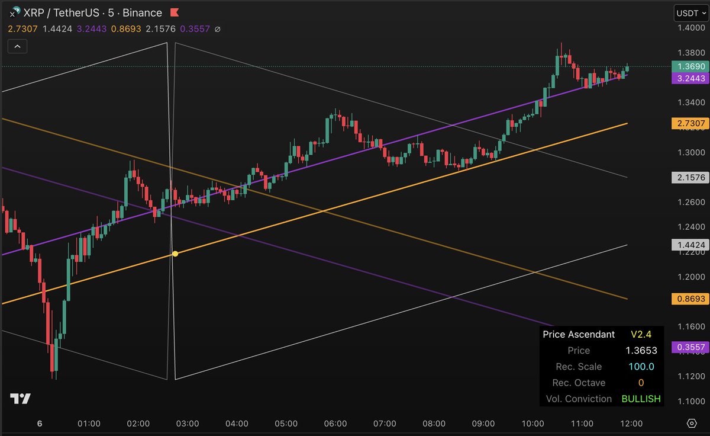Click the 10:00 time axis label
Viewport: 710px width, 436px height.
[x=532, y=424]
